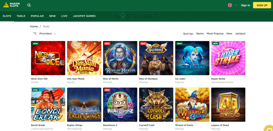Click the NEW badge on Nicer Dice 100
273x131 pixels.
[35, 43]
